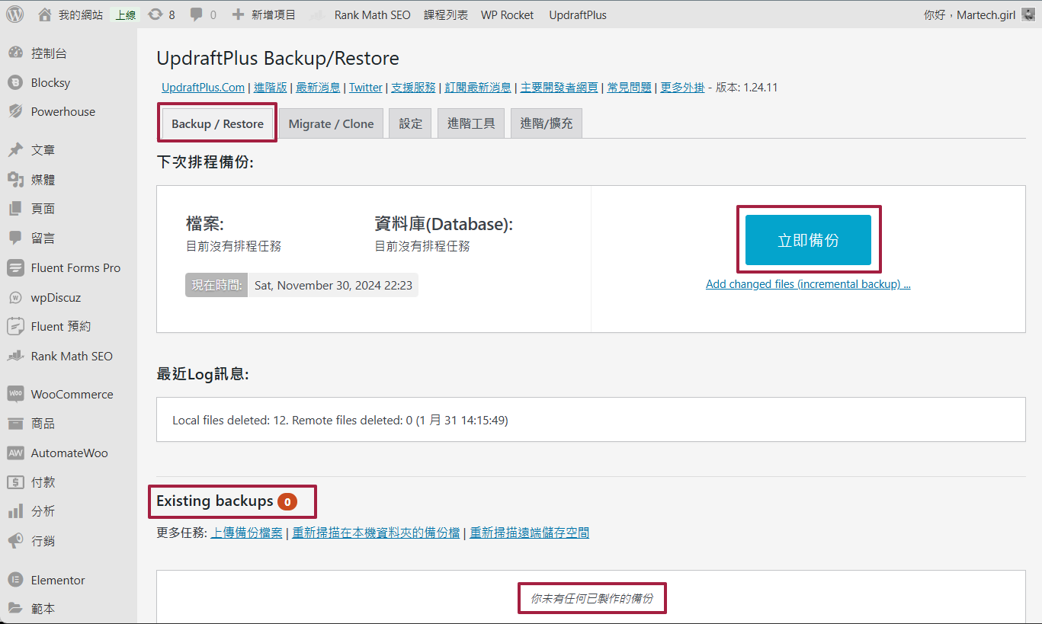Open the 重新掃描遠端儲存空間 link

point(529,533)
